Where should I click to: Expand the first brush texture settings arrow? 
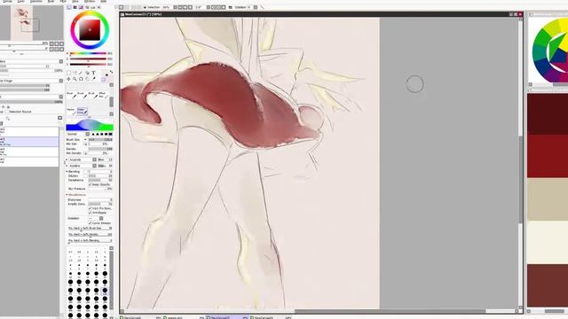point(67,159)
